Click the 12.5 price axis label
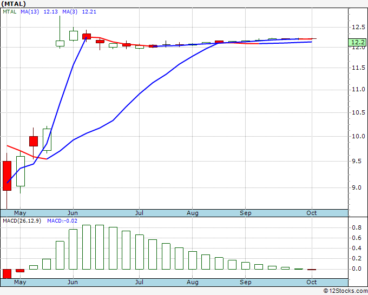368x295 pixels. click(358, 27)
